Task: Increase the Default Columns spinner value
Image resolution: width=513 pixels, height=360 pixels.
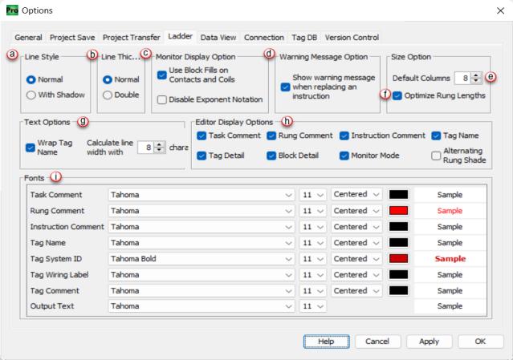Action: tap(477, 75)
